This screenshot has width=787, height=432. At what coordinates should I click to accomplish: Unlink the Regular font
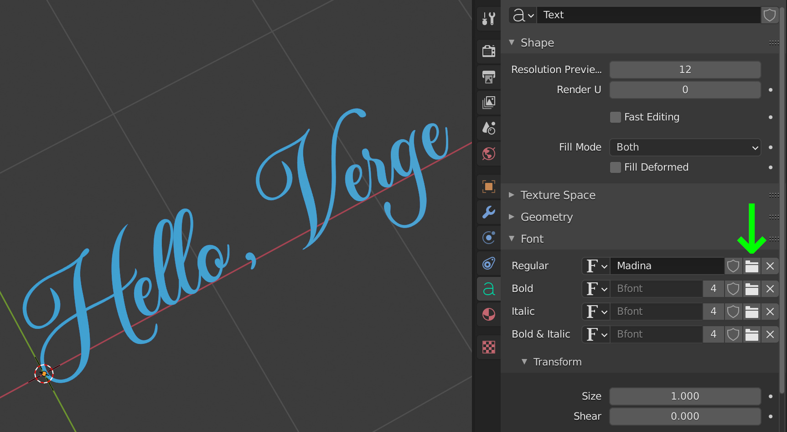tap(770, 266)
